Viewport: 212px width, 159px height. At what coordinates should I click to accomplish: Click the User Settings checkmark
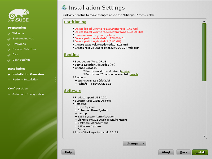tap(9, 60)
